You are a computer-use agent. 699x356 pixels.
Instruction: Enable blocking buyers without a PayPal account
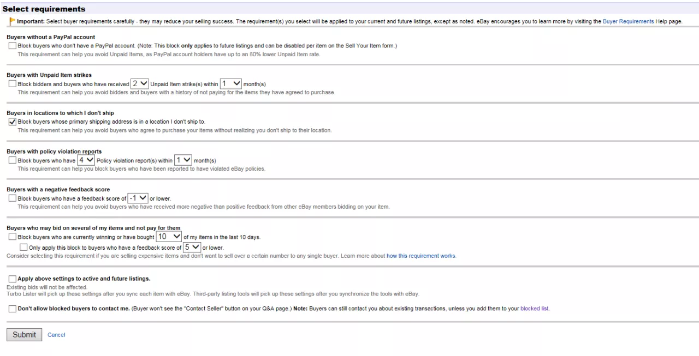click(13, 46)
